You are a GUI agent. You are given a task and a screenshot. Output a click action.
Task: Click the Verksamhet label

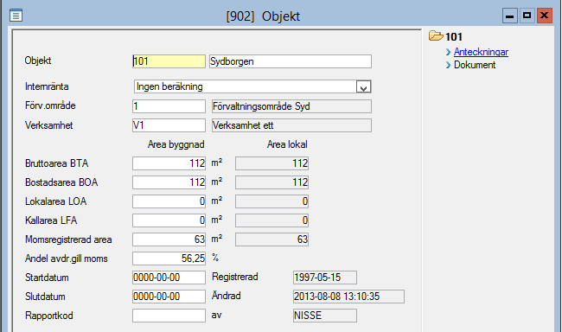[48, 125]
